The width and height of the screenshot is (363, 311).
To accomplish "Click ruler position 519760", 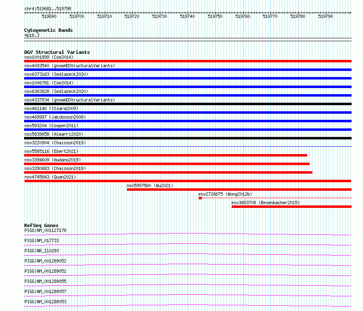I will point(243,16).
